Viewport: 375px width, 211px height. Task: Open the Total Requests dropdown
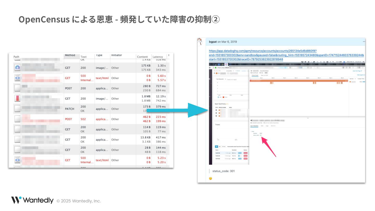221,79
